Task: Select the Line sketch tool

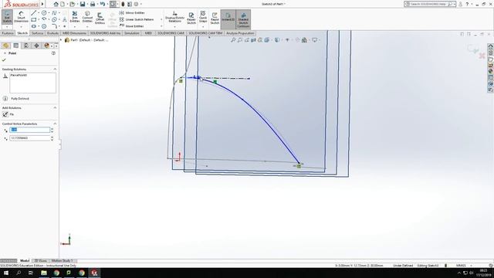Action: coord(33,13)
